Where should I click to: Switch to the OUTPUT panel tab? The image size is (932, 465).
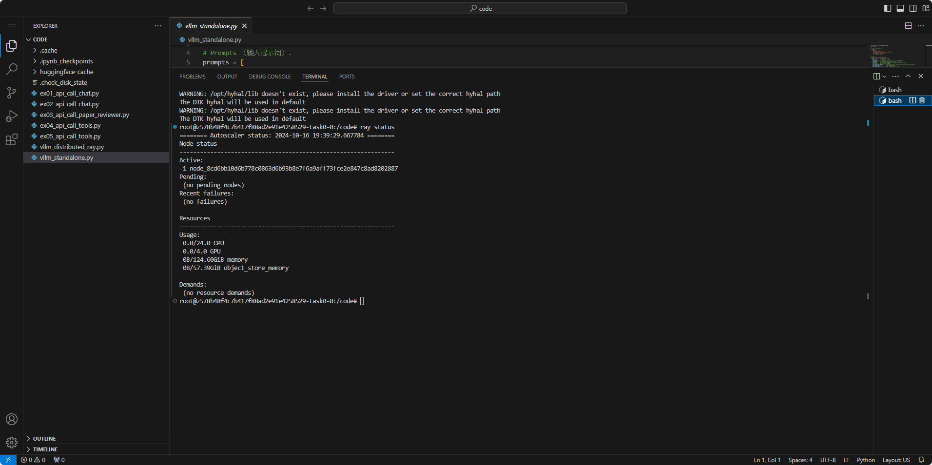coord(227,77)
